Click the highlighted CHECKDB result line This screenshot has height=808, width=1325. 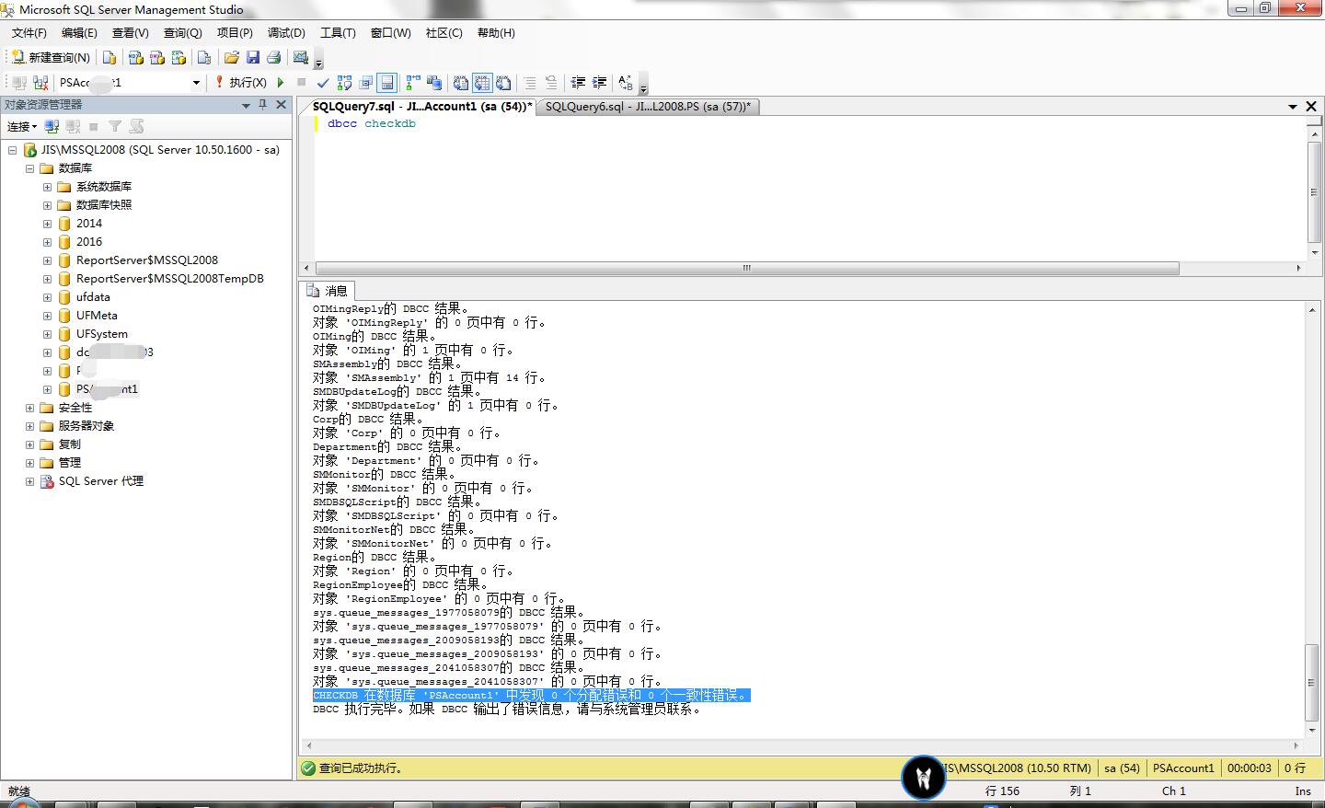click(532, 696)
